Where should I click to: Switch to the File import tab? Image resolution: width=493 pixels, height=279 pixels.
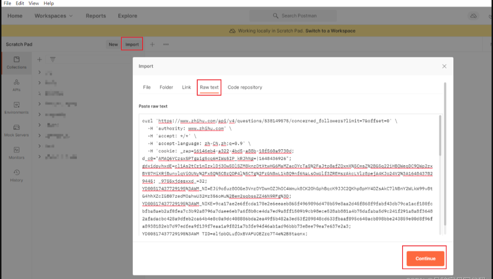point(147,87)
